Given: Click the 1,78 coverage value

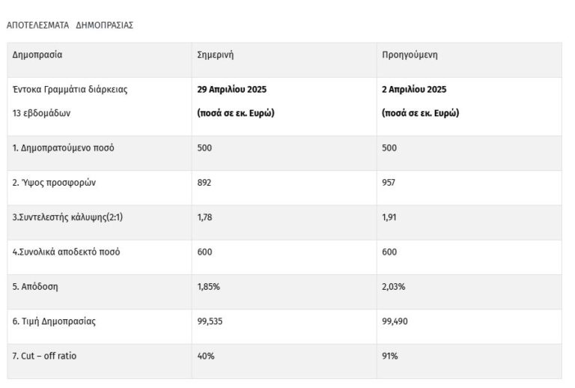Looking at the screenshot, I should (x=204, y=217).
